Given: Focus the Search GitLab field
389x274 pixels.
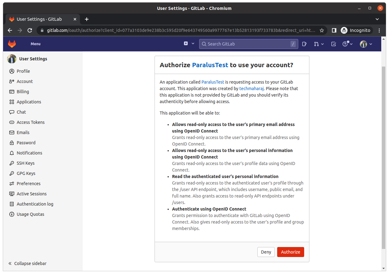Looking at the screenshot, I should pos(249,44).
